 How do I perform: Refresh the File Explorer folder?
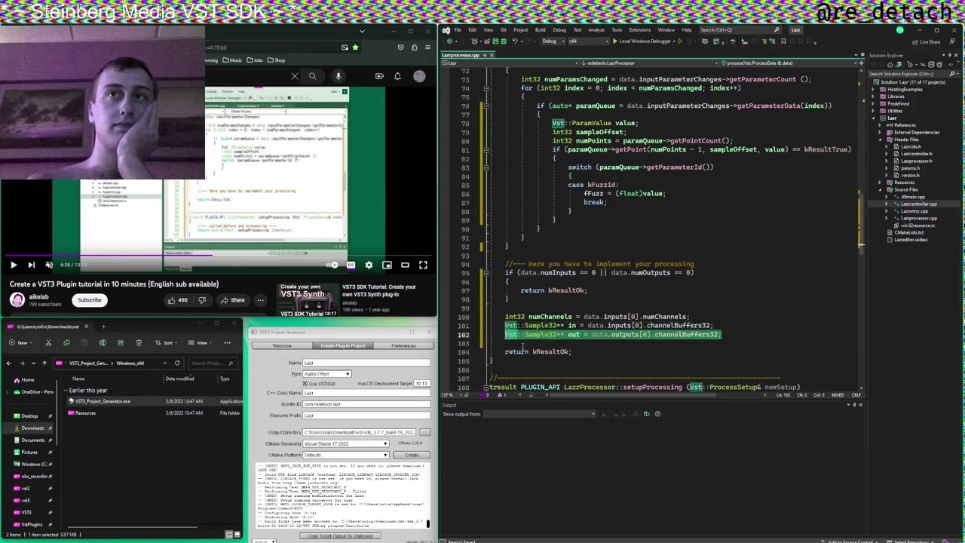[177, 363]
